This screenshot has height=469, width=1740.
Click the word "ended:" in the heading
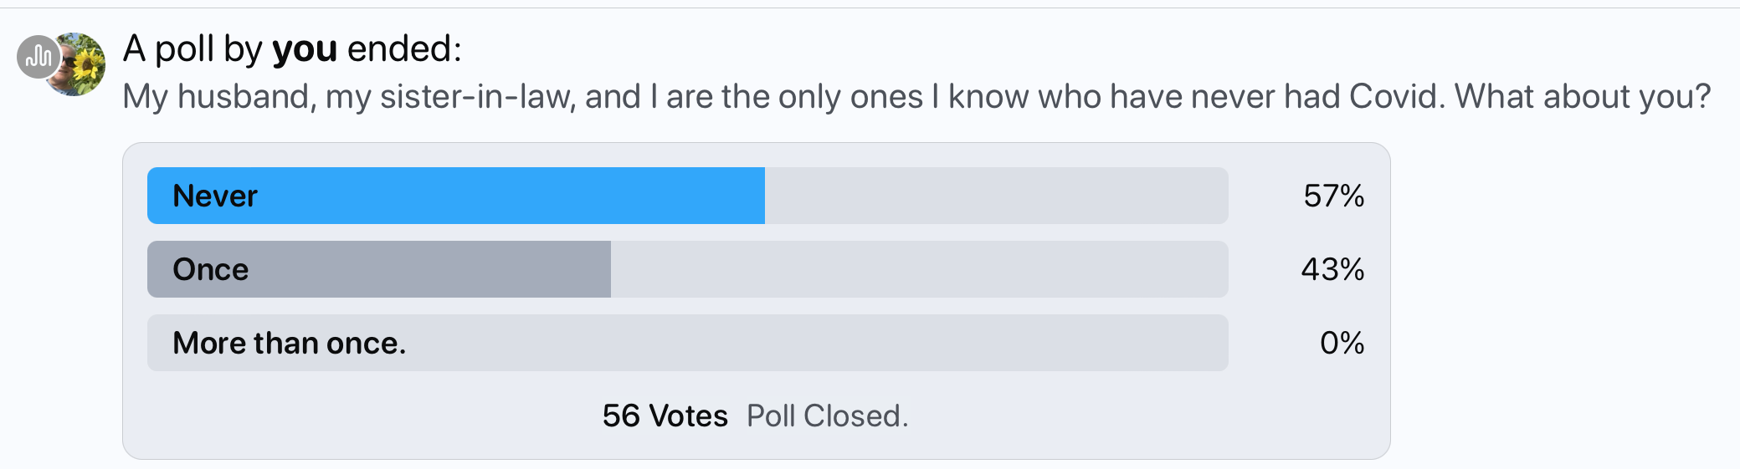[404, 49]
